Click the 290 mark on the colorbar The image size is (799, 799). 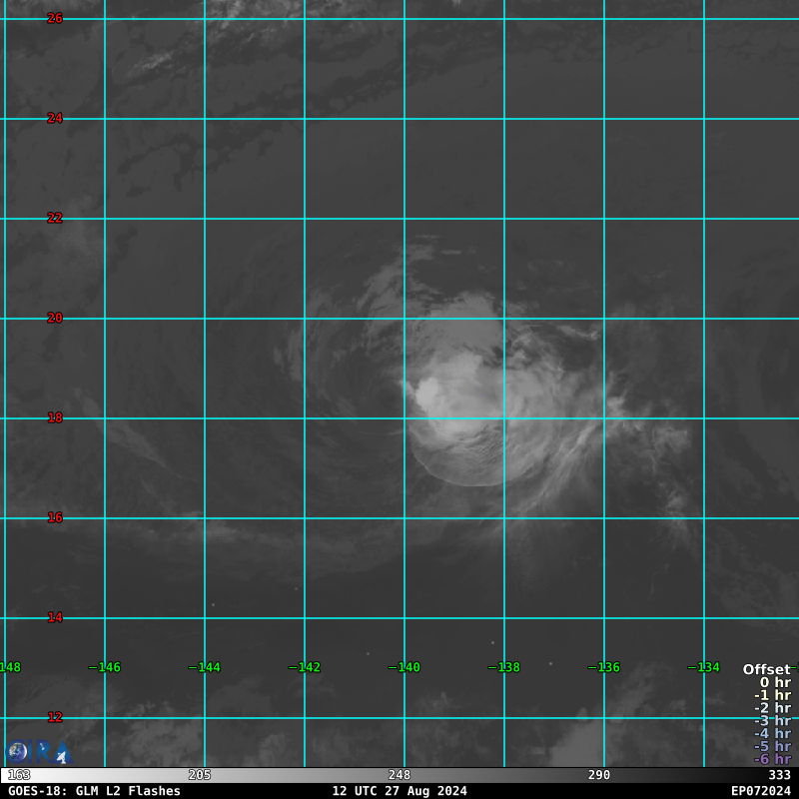click(x=599, y=775)
